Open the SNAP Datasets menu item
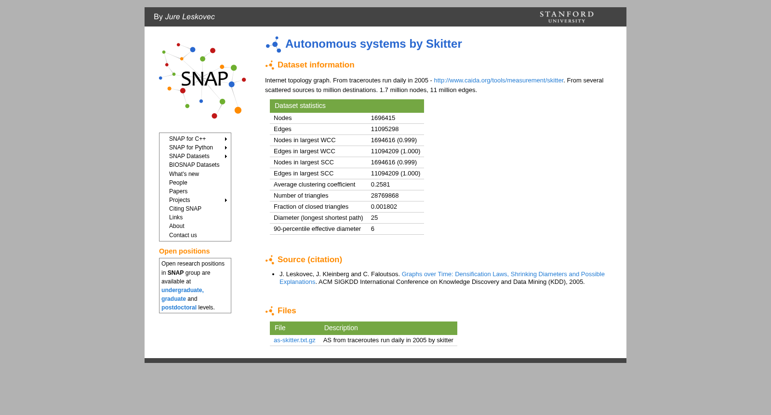The width and height of the screenshot is (771, 415). tap(189, 156)
